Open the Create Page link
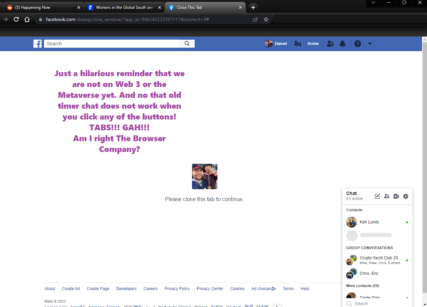The width and height of the screenshot is (427, 307). coord(98,289)
